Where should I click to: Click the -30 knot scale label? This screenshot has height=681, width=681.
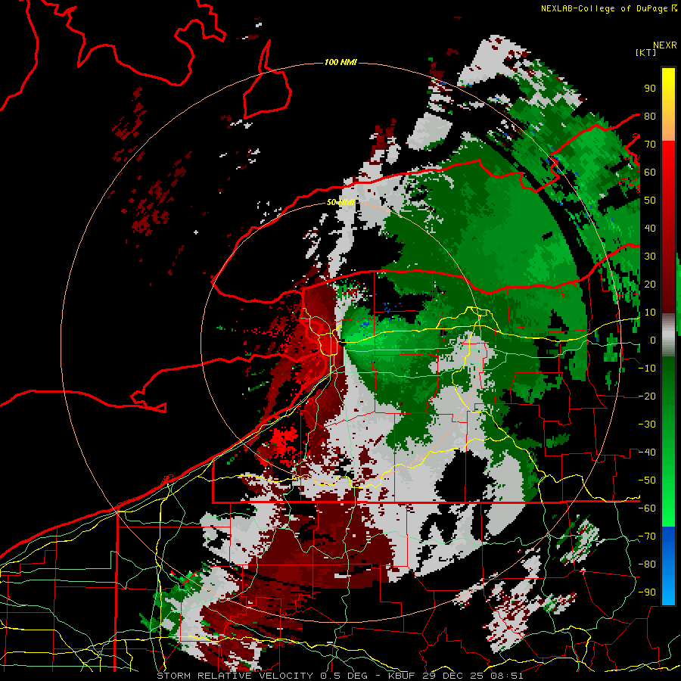tap(647, 424)
